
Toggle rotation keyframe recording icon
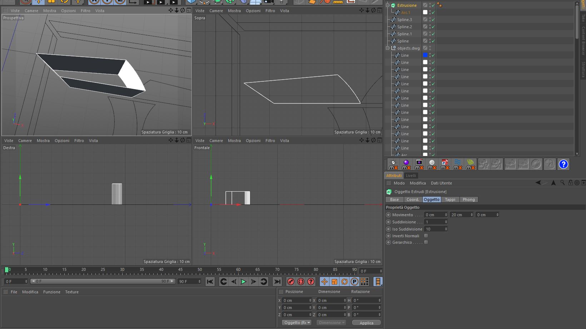point(344,282)
